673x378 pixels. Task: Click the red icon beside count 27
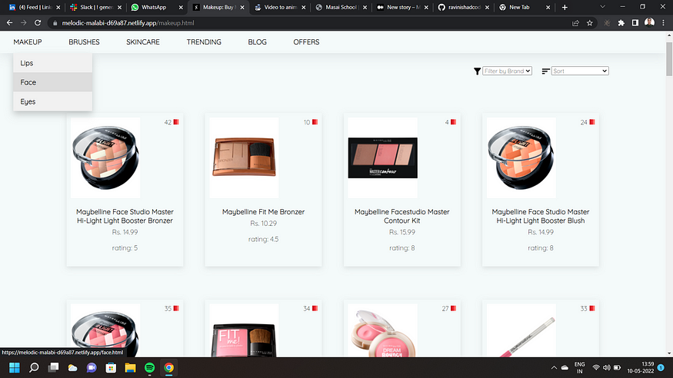point(453,308)
